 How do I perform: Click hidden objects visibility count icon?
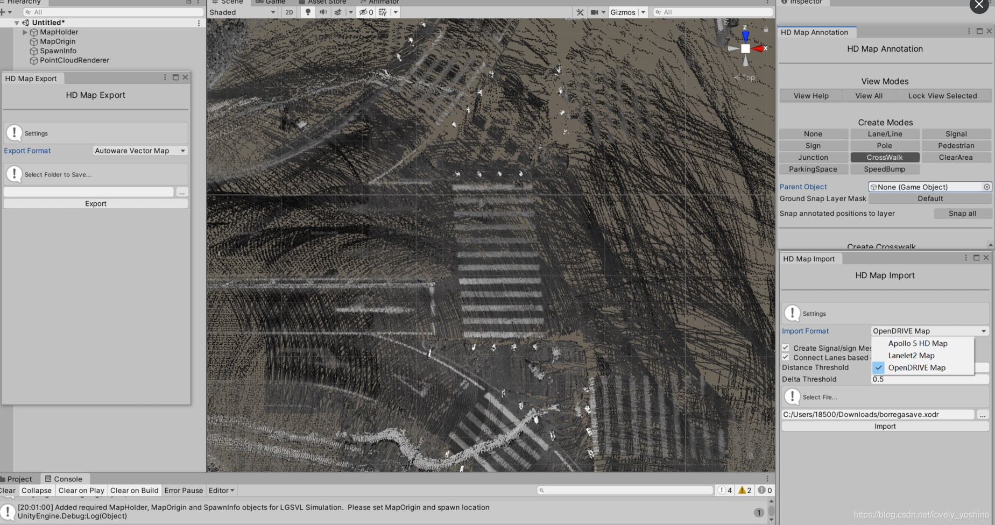click(x=366, y=12)
